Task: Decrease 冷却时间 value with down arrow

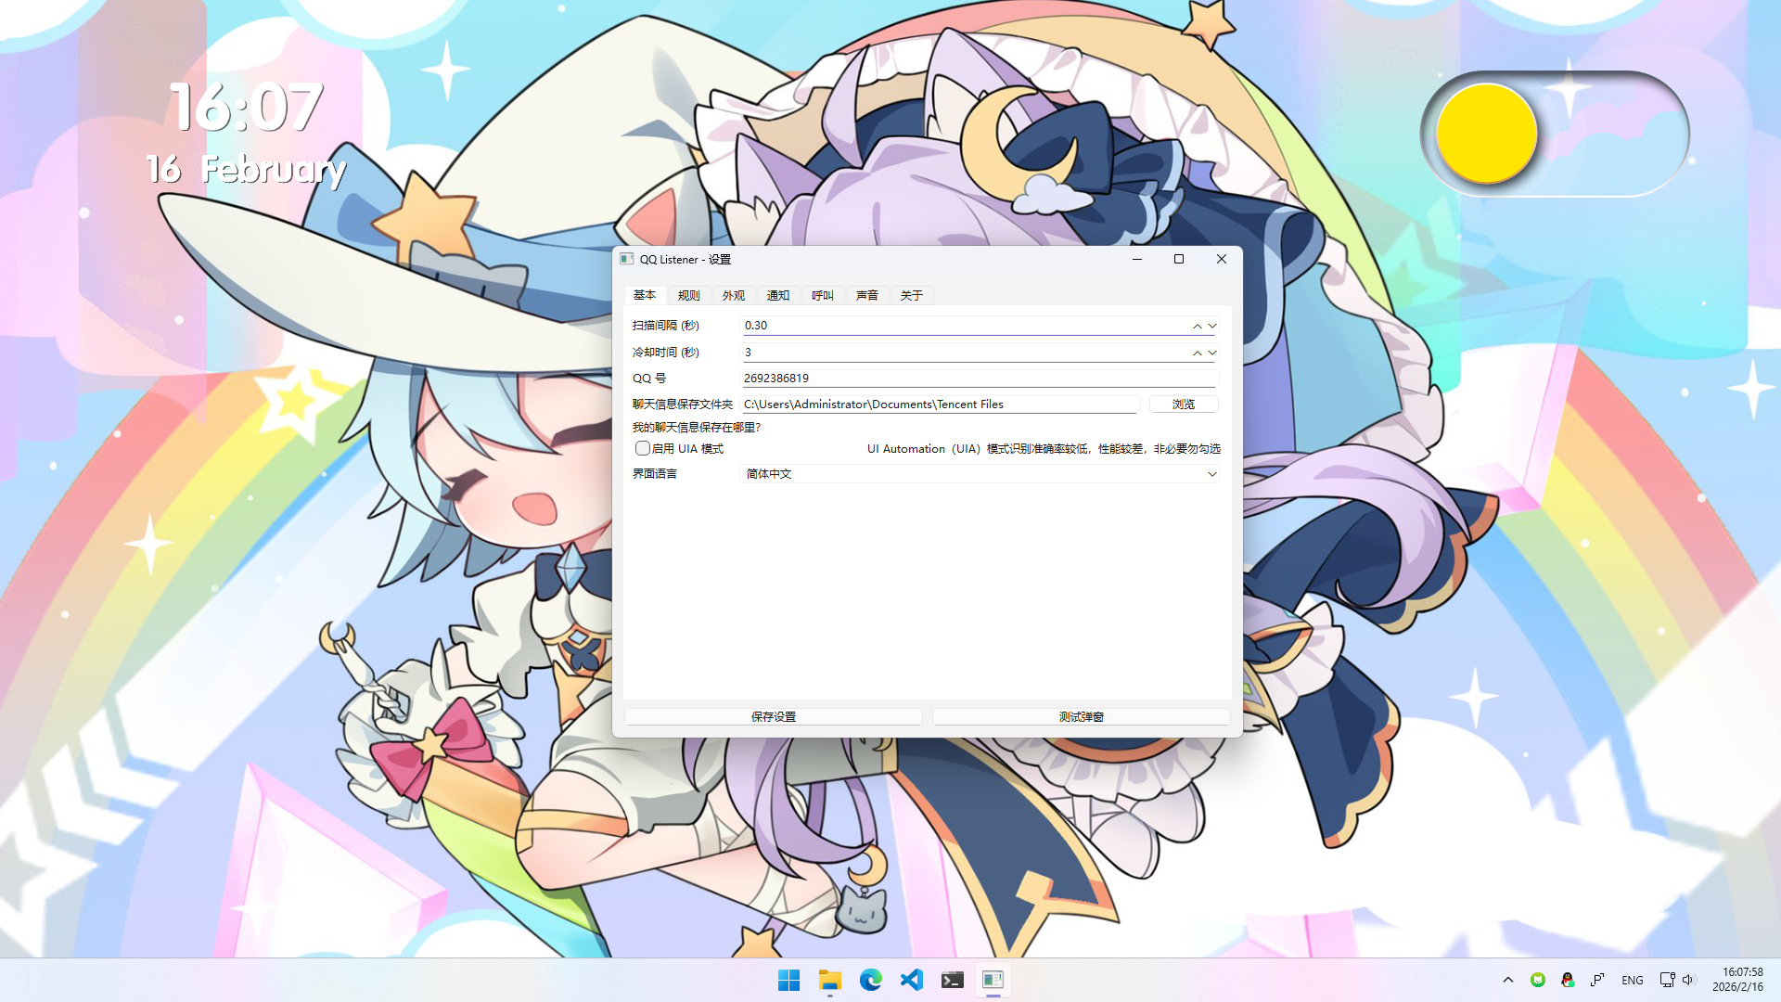Action: pos(1212,353)
